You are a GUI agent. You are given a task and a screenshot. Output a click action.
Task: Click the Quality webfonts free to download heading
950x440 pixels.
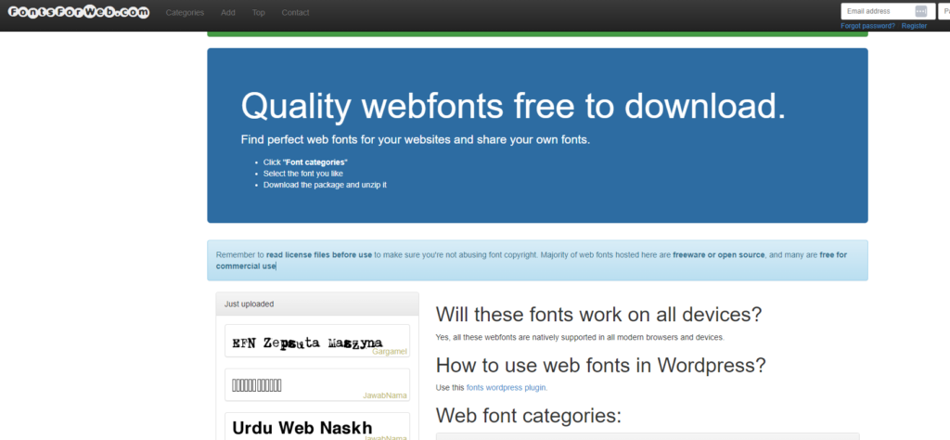[513, 106]
